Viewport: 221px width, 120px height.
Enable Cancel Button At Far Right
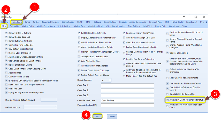point(6,41)
